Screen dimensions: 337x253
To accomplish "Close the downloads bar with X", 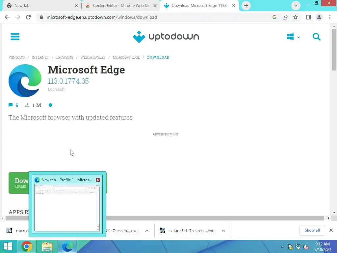I will pyautogui.click(x=331, y=230).
